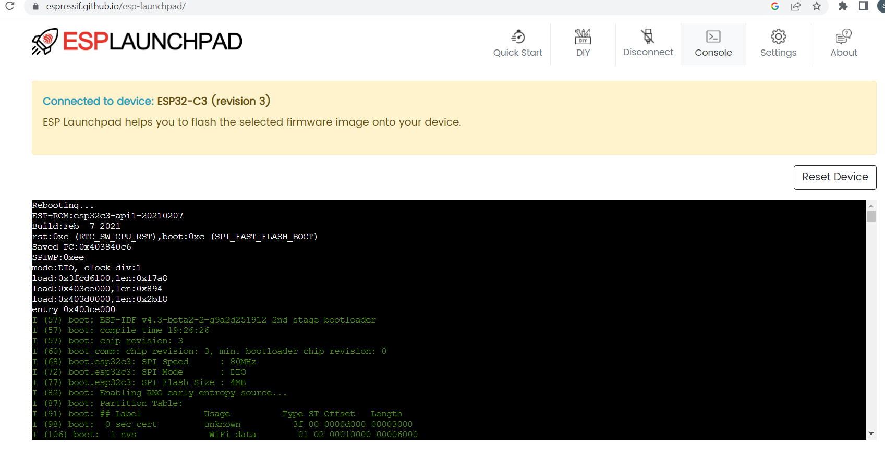
Task: Click the console scrollbar up arrow
Action: 871,205
